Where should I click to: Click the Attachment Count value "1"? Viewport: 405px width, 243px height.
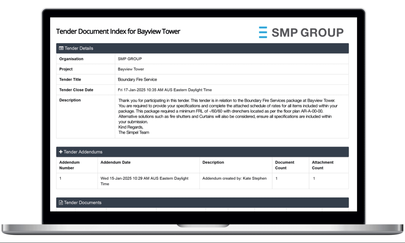pyautogui.click(x=314, y=178)
